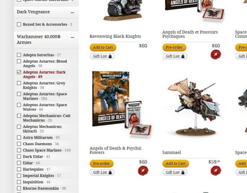Enable the Boxed Set & Accessories checkbox

pos(19,24)
